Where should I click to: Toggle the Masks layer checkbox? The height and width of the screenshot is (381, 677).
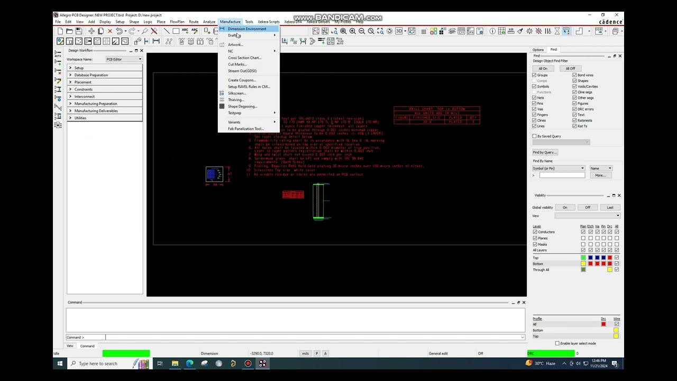coord(535,244)
